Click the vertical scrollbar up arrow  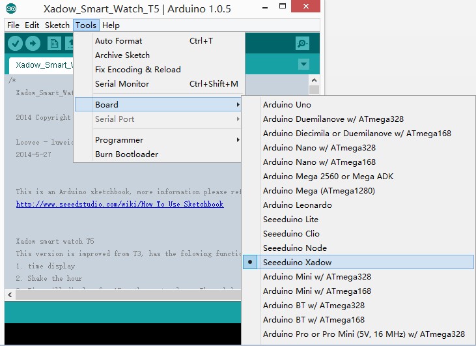315,80
